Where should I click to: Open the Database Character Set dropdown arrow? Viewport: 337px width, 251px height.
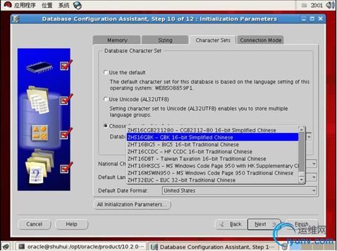click(x=309, y=137)
